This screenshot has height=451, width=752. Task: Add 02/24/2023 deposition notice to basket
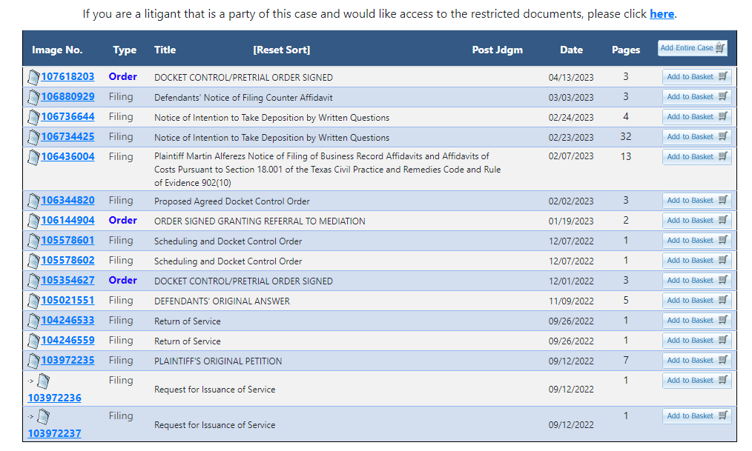point(697,117)
